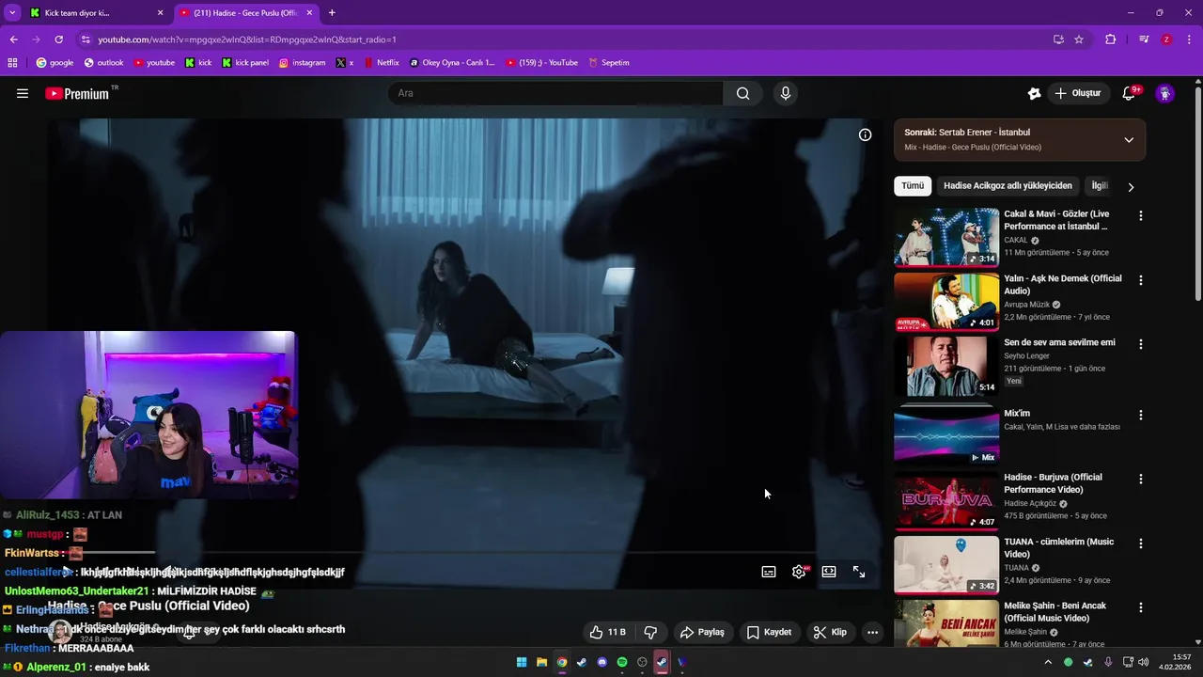Open options for Sen de sev ama sevilme emi

[1141, 344]
